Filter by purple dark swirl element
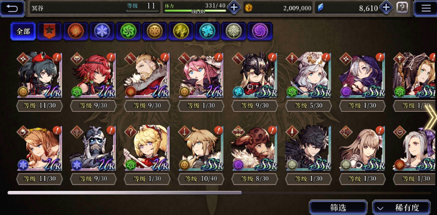Image resolution: width=437 pixels, height=215 pixels. [x=260, y=31]
